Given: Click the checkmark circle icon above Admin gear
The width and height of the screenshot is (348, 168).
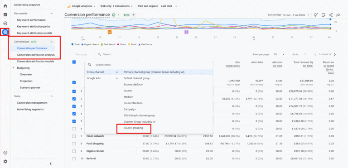Looking at the screenshot, I should [5, 153].
